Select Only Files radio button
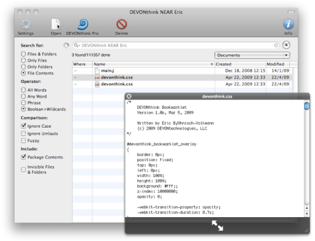The image size is (315, 241). coord(23,60)
